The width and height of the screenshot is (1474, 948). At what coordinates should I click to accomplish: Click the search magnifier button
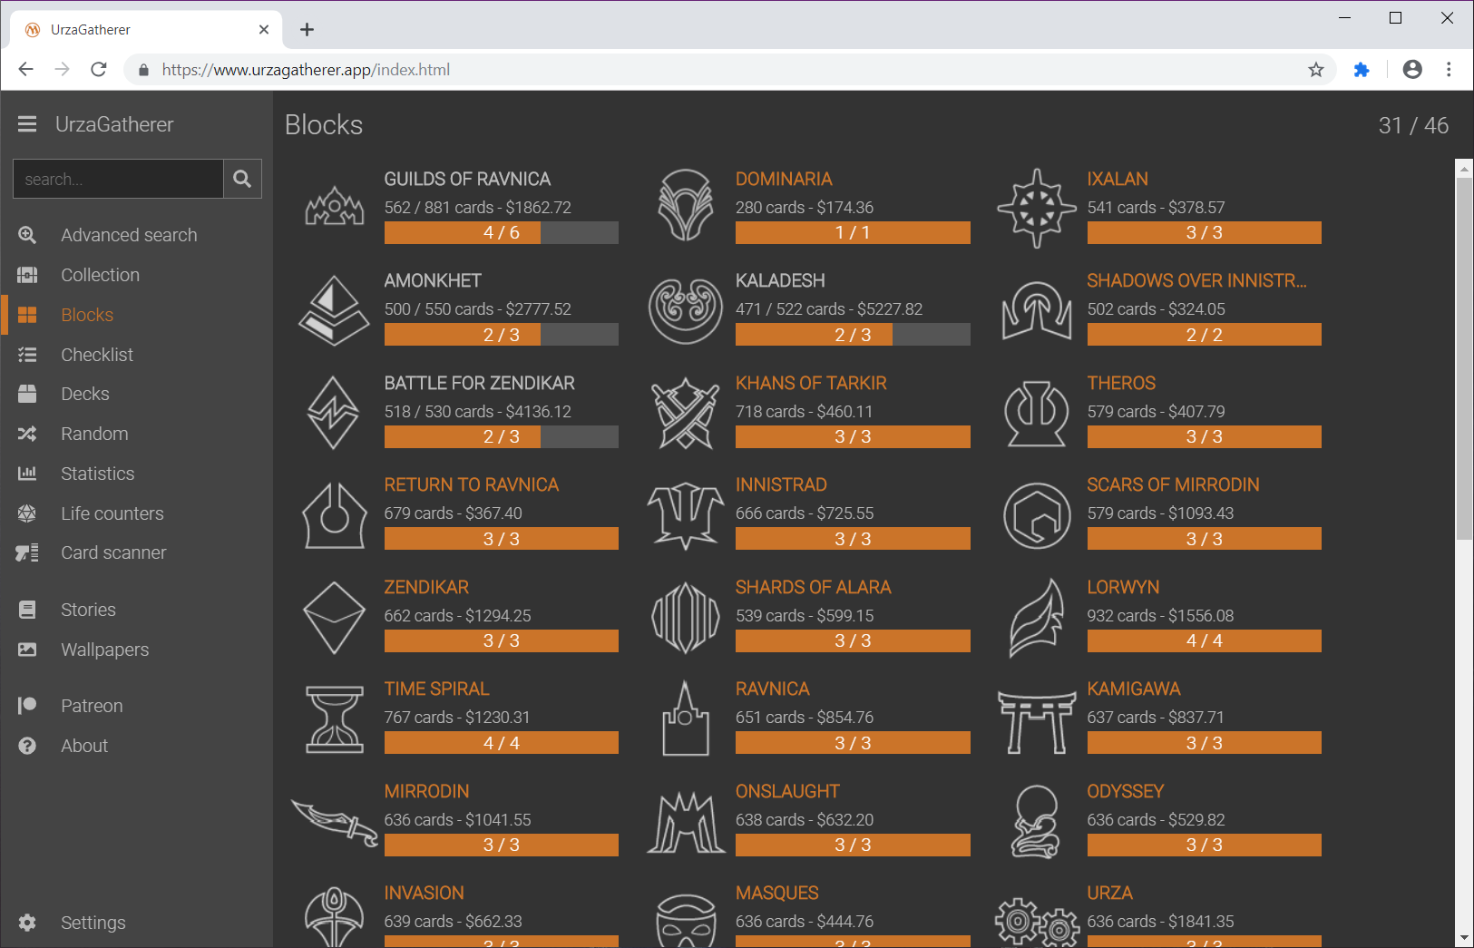(242, 179)
